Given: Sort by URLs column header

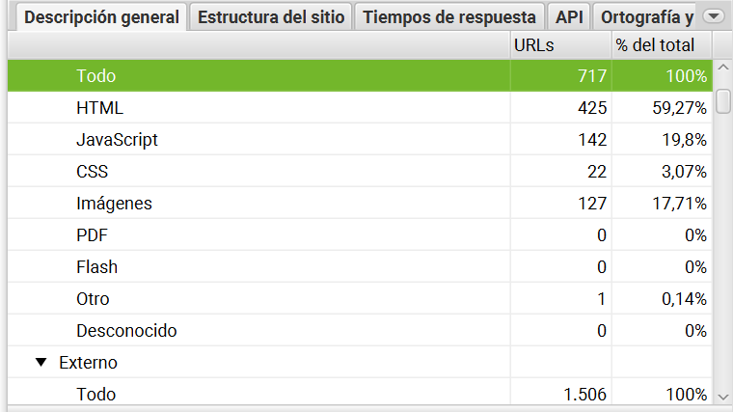Looking at the screenshot, I should click(559, 45).
